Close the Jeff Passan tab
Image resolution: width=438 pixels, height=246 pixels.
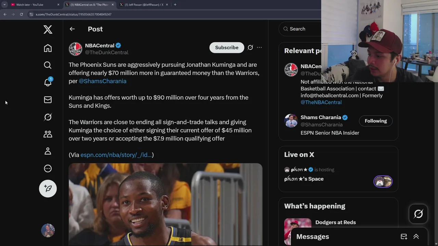(167, 5)
